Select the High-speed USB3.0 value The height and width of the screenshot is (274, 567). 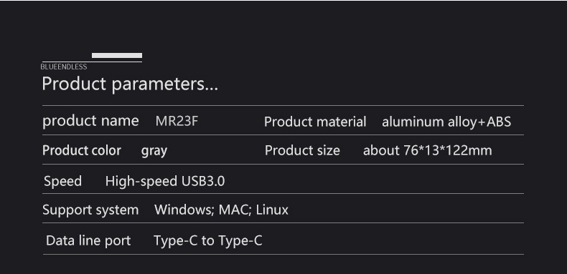[165, 181]
